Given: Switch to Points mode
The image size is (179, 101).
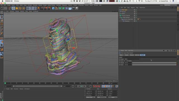Looking at the screenshot, I should click(x=2, y=27).
